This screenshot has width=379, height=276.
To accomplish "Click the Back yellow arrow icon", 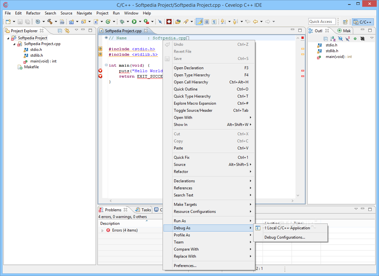I will 255,22.
